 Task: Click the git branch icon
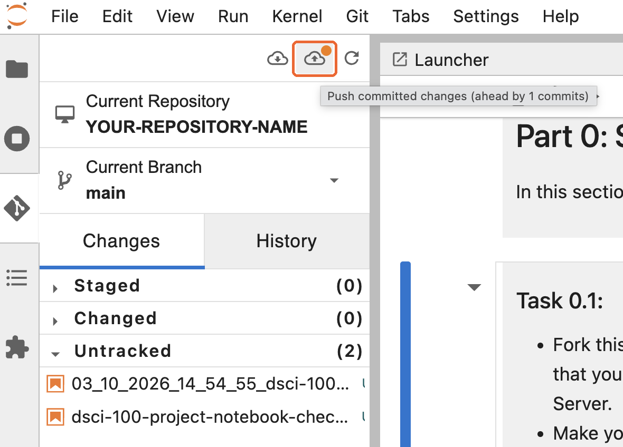[65, 180]
